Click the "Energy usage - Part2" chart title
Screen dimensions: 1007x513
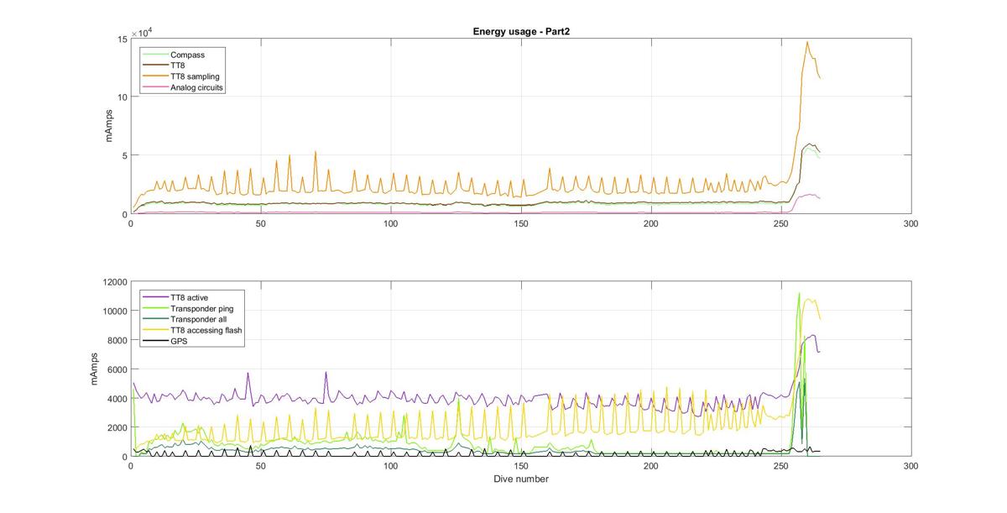click(521, 32)
